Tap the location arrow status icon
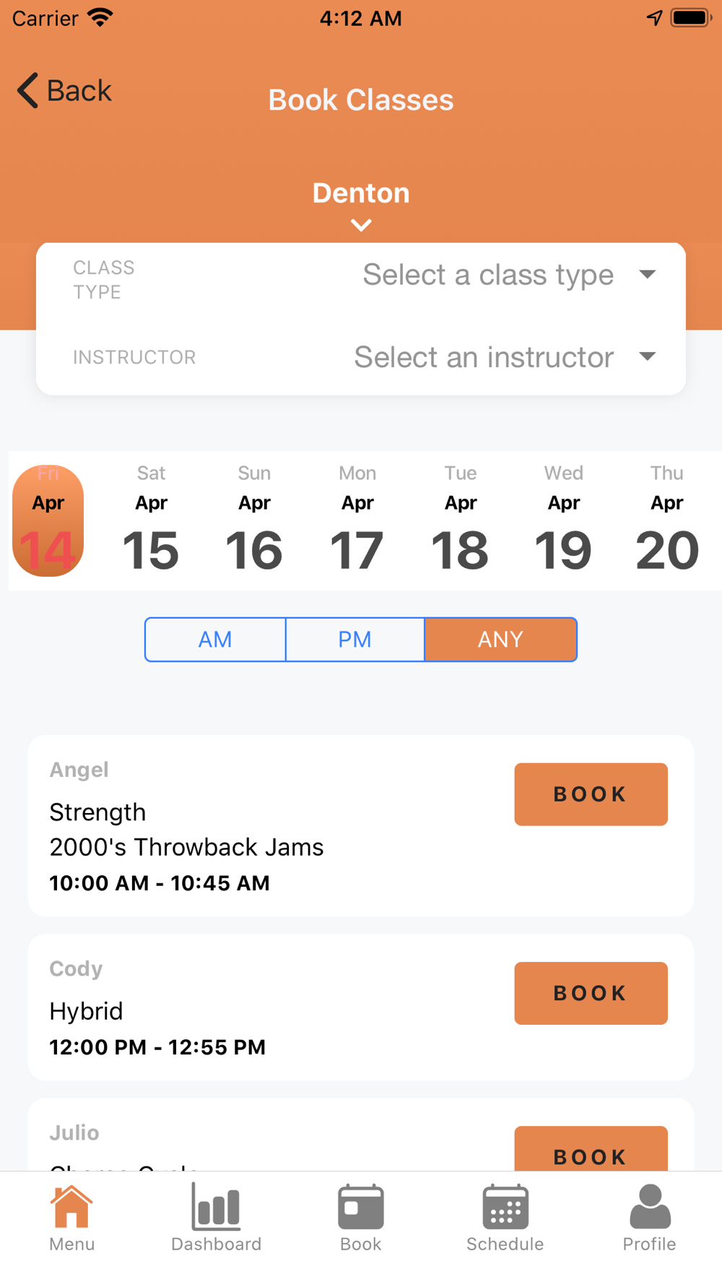 pos(654,17)
